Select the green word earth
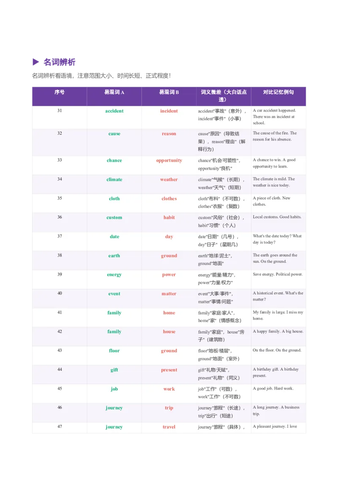338x479 pixels. [x=114, y=256]
